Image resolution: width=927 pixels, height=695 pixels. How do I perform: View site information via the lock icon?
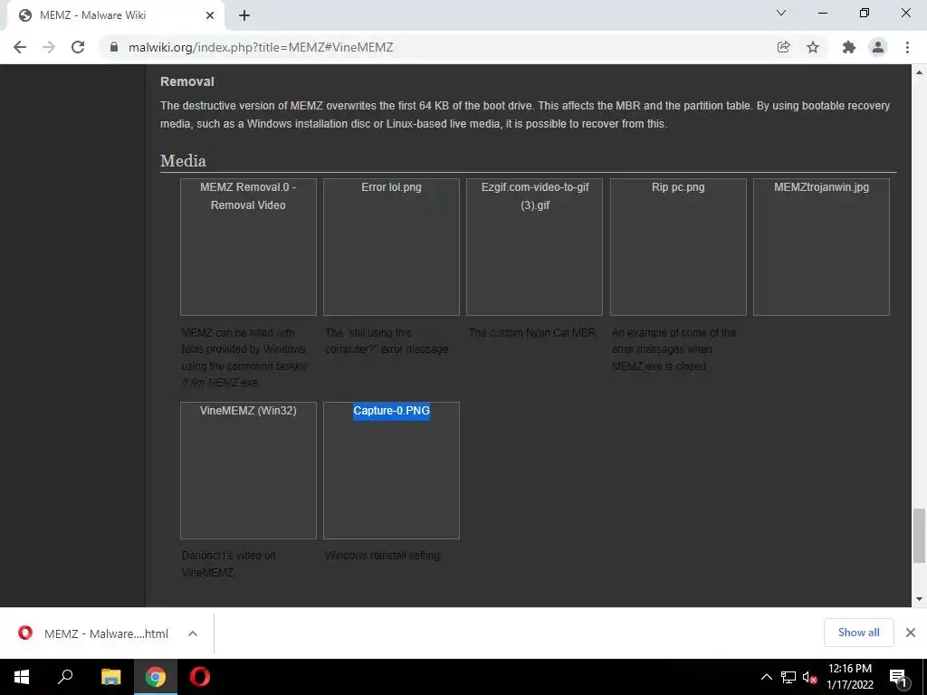(114, 47)
